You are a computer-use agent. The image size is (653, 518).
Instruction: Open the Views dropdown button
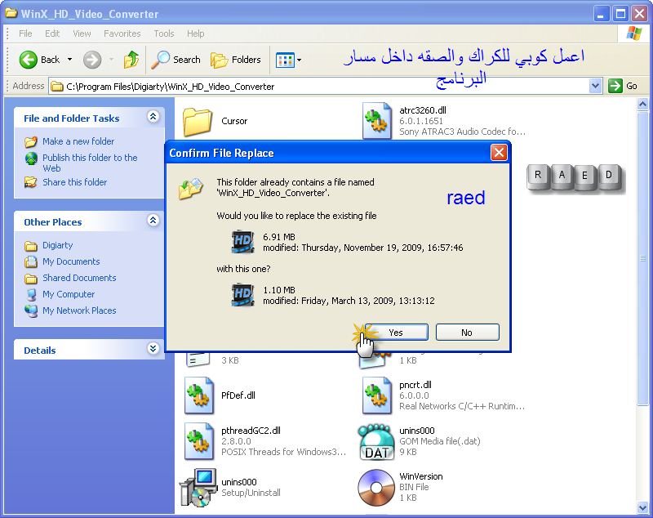pos(288,60)
